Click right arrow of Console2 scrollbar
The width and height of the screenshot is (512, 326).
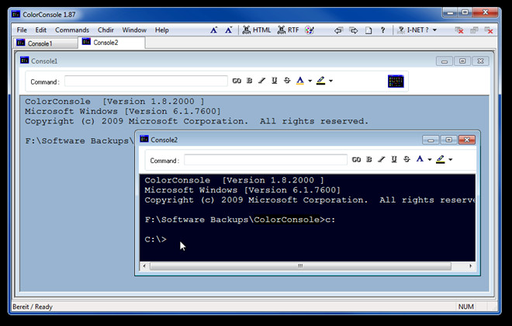pos(471,266)
